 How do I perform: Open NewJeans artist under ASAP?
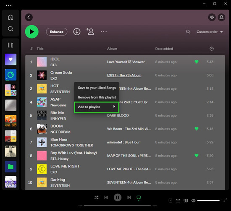(58, 105)
